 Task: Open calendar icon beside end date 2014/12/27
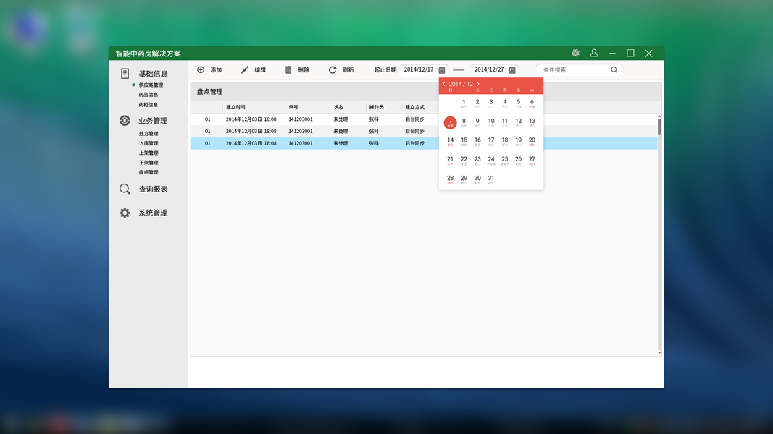(x=513, y=70)
